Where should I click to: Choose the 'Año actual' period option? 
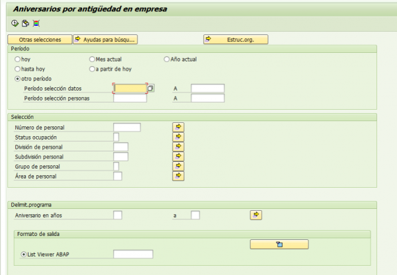[x=167, y=59]
